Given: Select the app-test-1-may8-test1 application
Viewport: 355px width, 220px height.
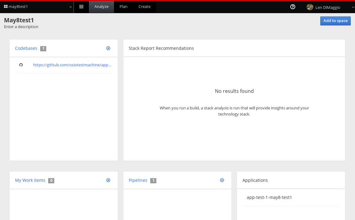Looking at the screenshot, I should coord(269,197).
